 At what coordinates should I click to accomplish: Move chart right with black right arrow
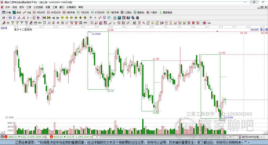pyautogui.click(x=58, y=18)
